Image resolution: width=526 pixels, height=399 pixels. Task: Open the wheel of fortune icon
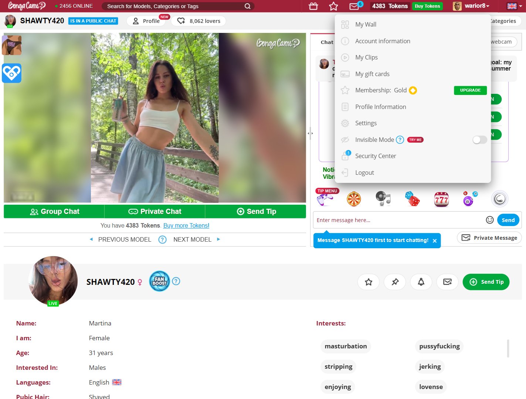point(354,199)
